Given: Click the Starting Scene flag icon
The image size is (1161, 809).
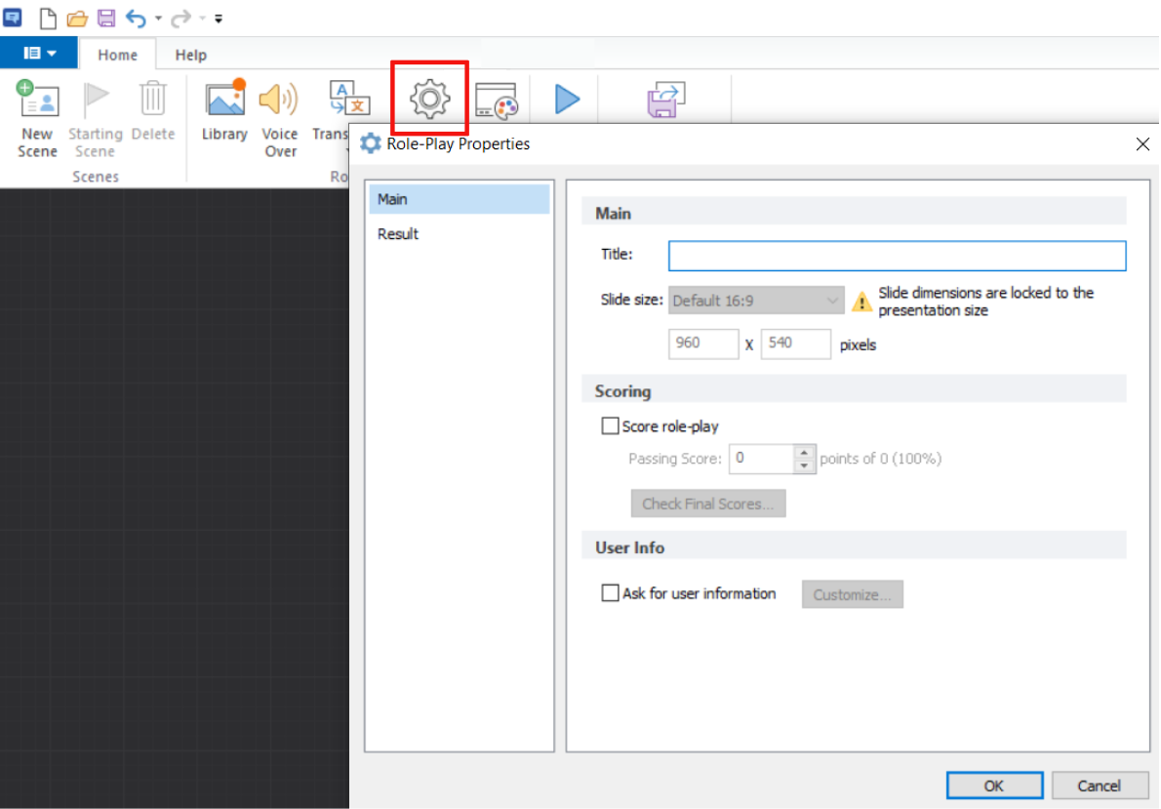Looking at the screenshot, I should pos(96,99).
